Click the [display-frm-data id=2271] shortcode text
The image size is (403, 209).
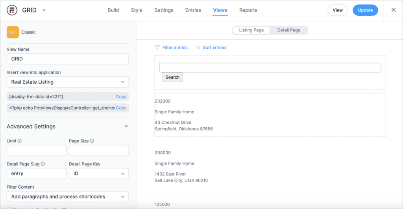[x=36, y=97]
